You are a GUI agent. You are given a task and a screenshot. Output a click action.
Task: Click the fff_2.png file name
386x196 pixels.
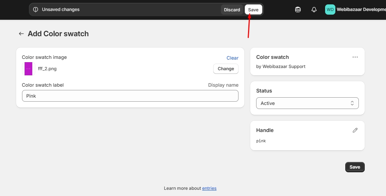[47, 69]
